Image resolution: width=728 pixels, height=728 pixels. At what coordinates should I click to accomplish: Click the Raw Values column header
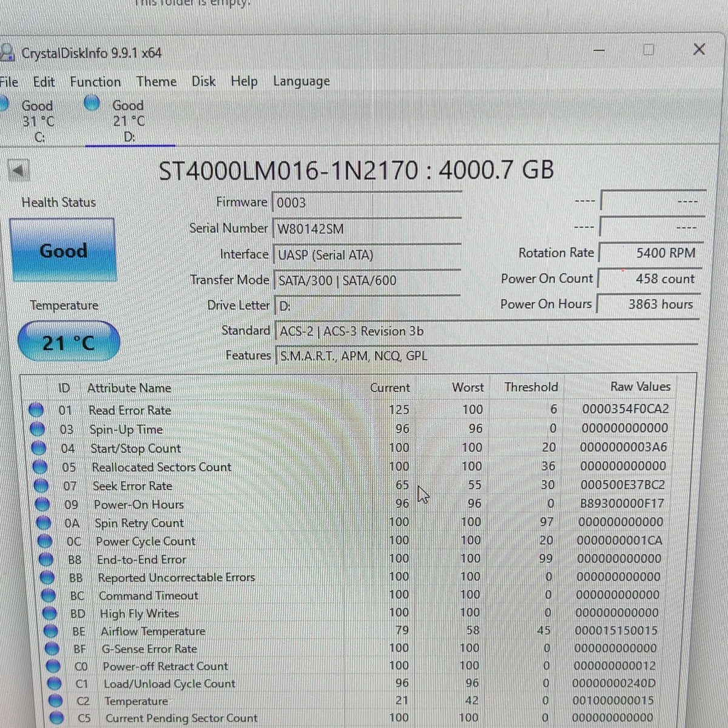(x=640, y=386)
